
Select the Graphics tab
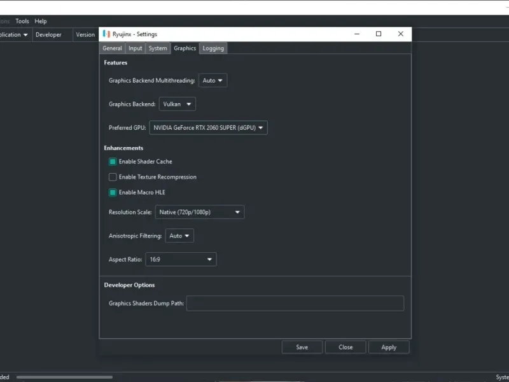coord(185,48)
